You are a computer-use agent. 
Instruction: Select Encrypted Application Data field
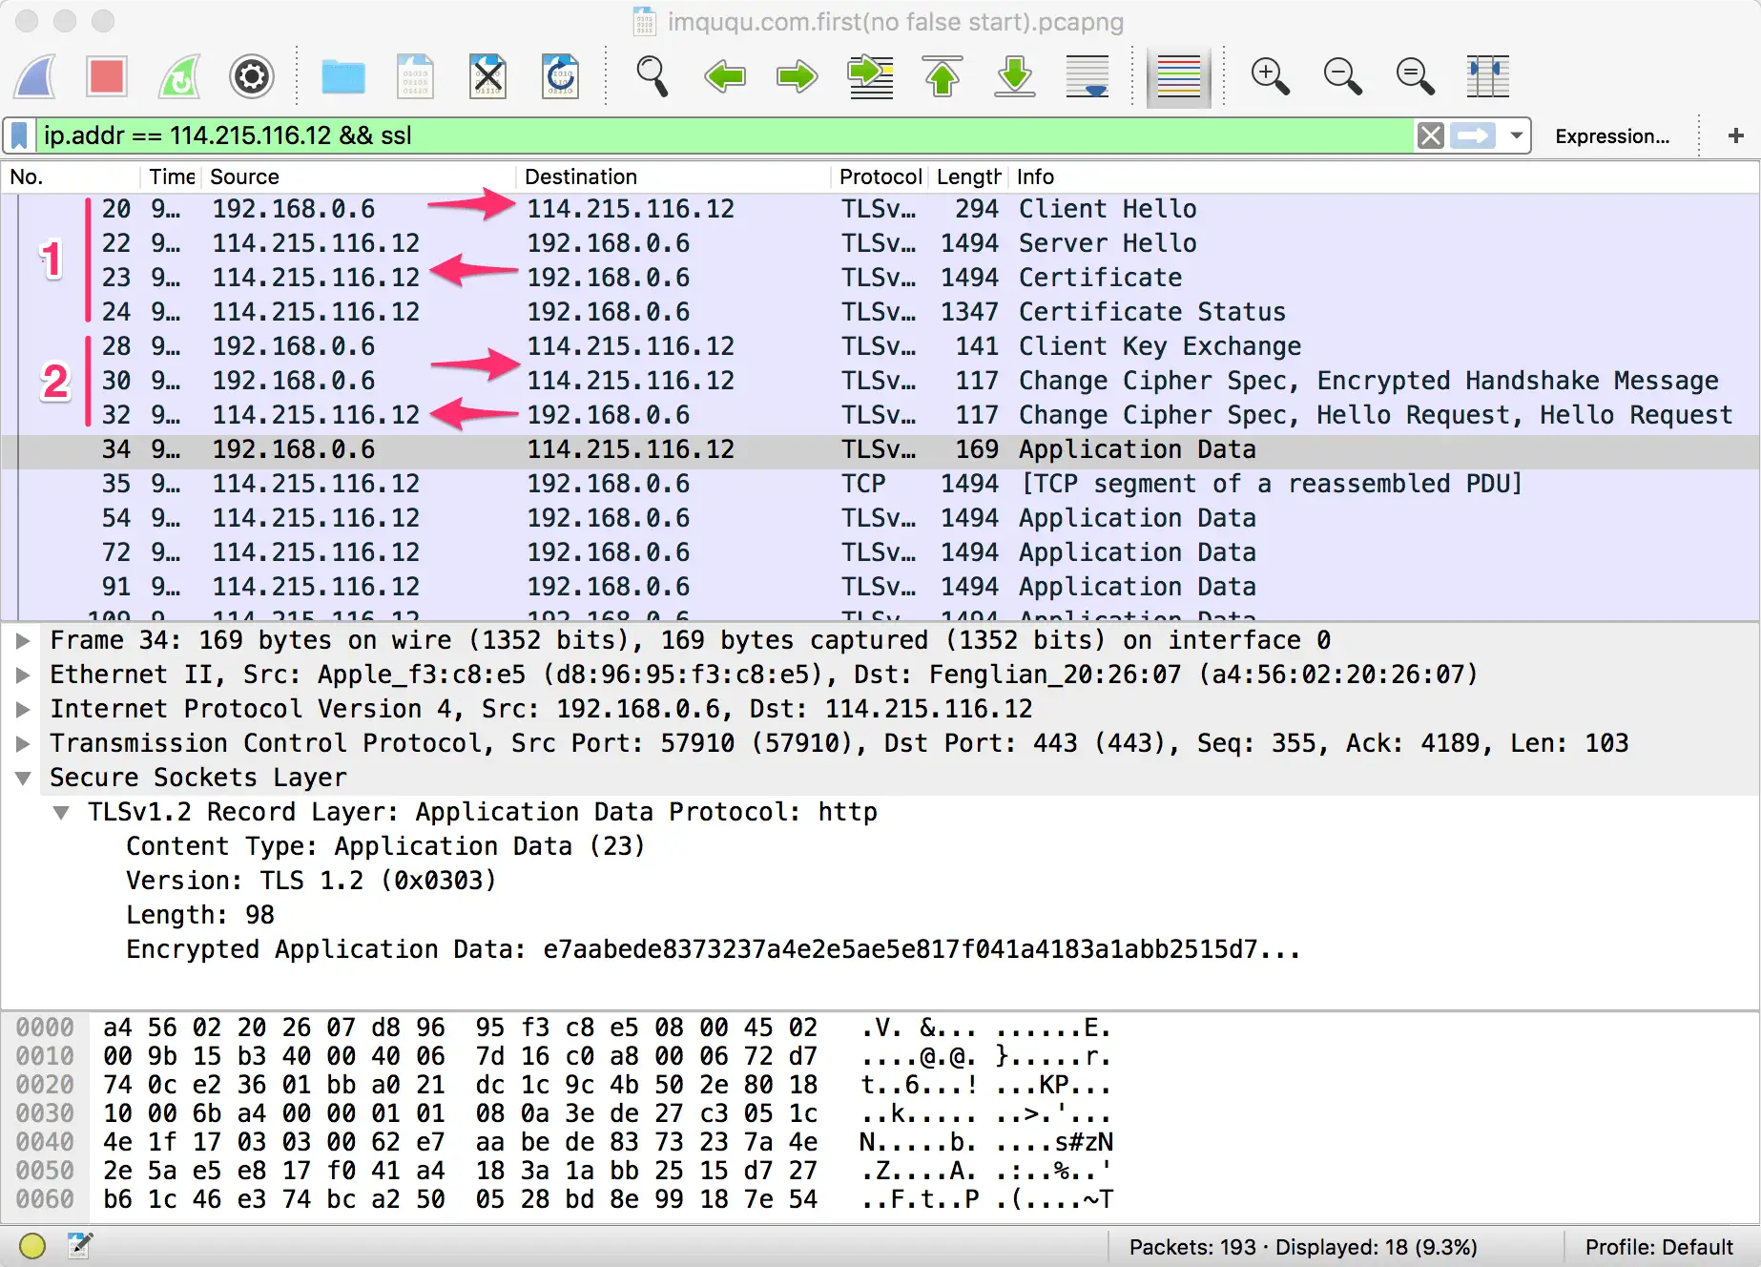tap(713, 949)
